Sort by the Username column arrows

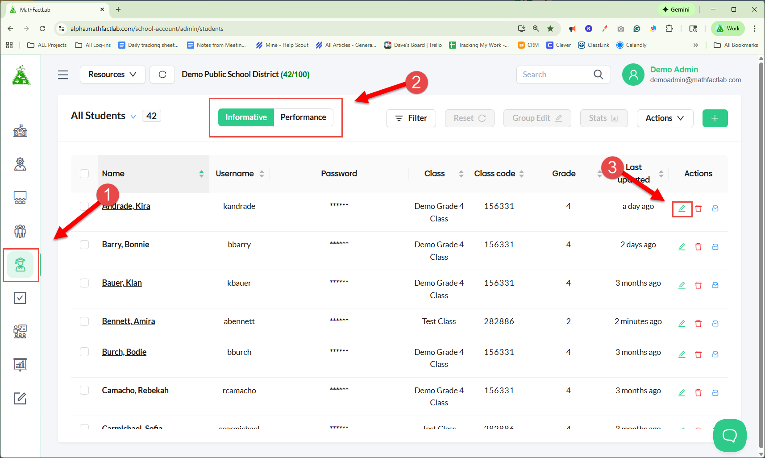pos(262,174)
